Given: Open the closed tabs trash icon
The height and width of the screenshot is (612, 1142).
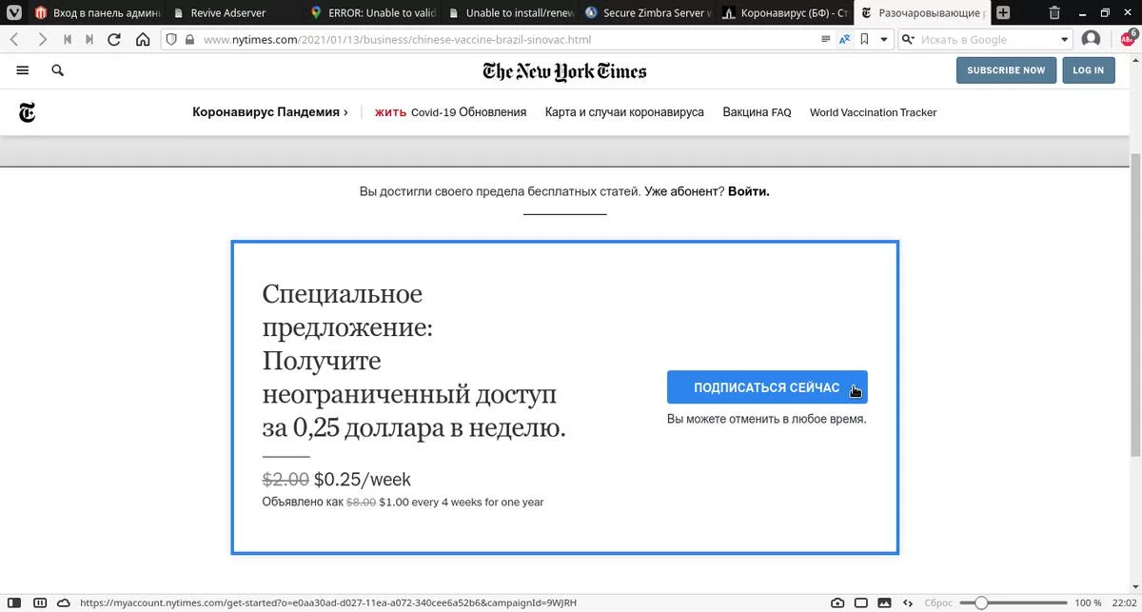Looking at the screenshot, I should (1054, 13).
